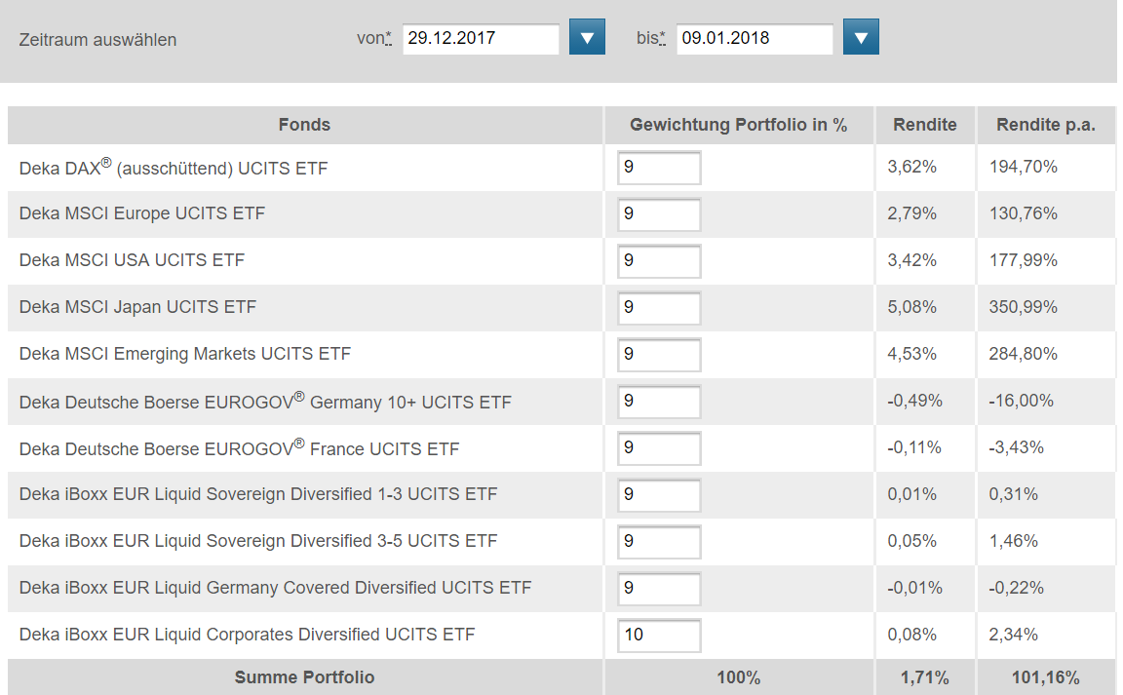Click the 'bis' end date field
The width and height of the screenshot is (1123, 695).
click(755, 39)
